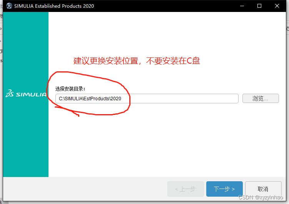Cancel installation with the 取消 button
The height and width of the screenshot is (204, 289).
pyautogui.click(x=263, y=189)
